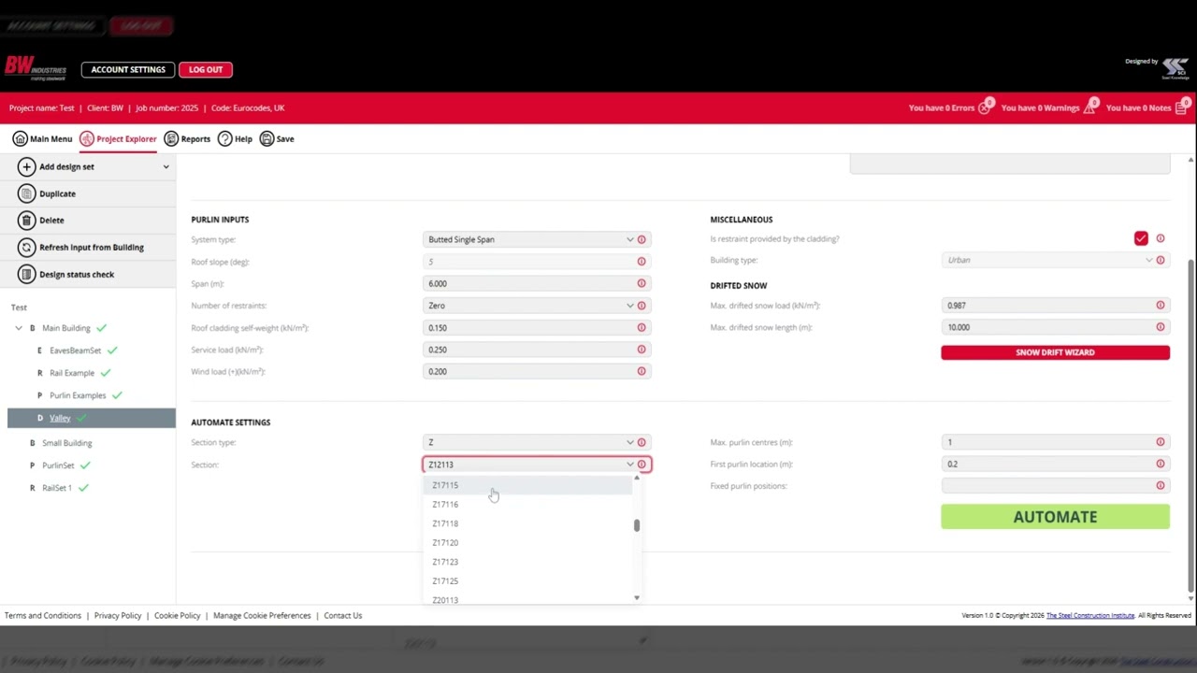Click Account Settings button
The image size is (1197, 673).
pos(128,69)
